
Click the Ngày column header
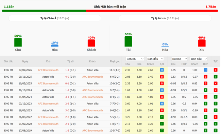(x=25, y=61)
